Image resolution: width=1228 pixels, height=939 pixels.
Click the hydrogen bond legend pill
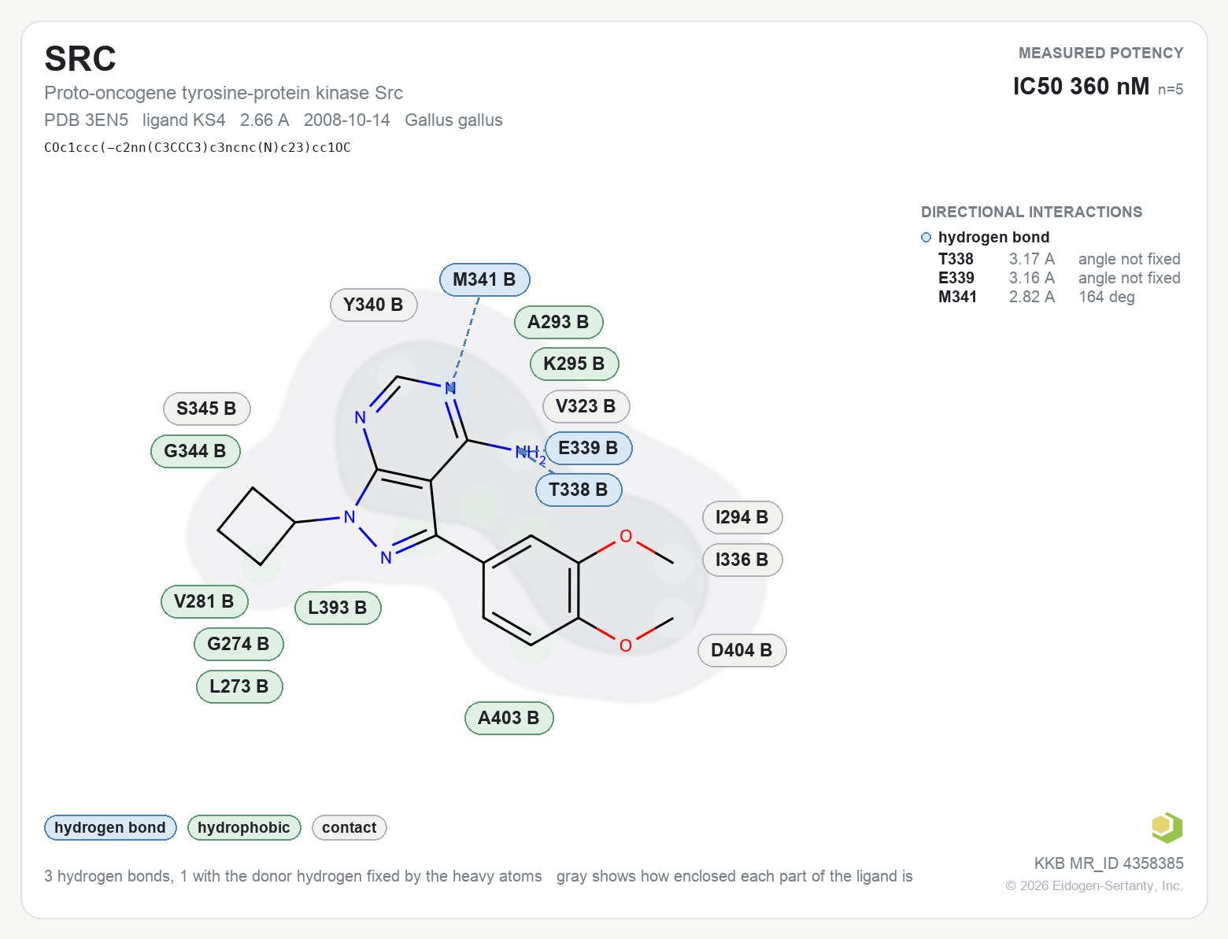110,827
